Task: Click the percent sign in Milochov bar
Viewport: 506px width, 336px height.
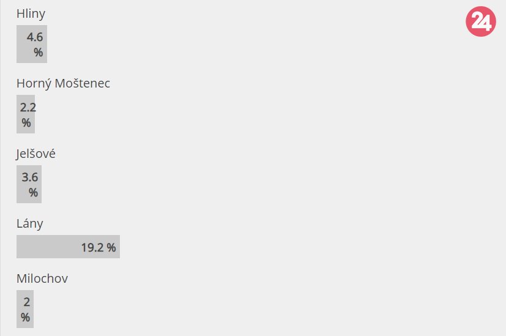Action: tap(25, 318)
